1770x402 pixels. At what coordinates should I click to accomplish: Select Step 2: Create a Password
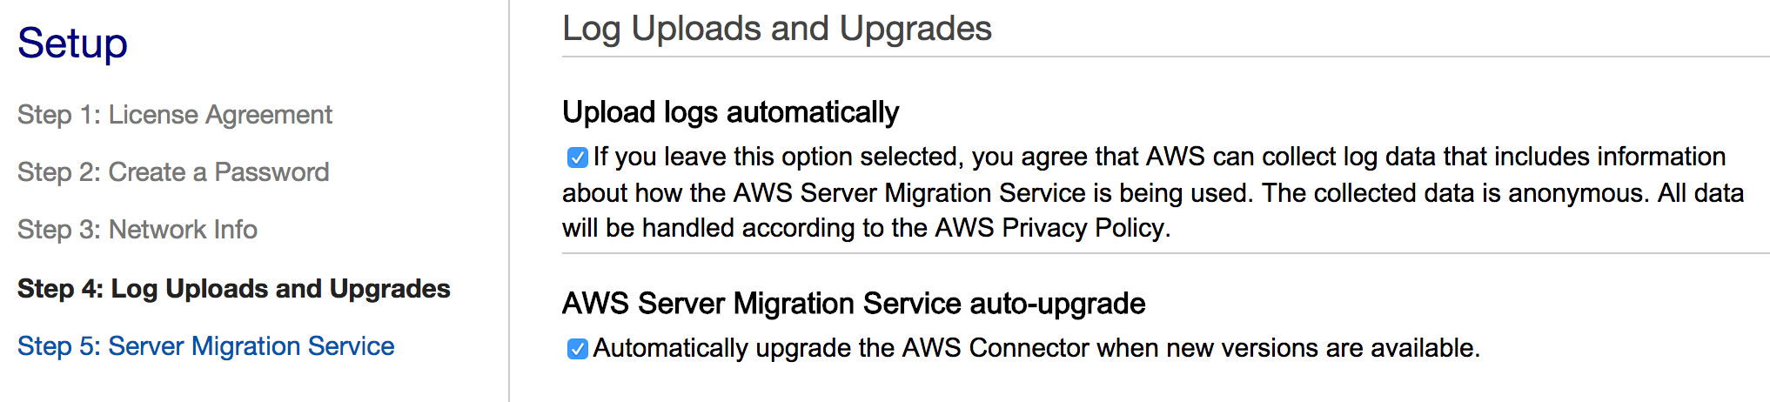click(172, 172)
